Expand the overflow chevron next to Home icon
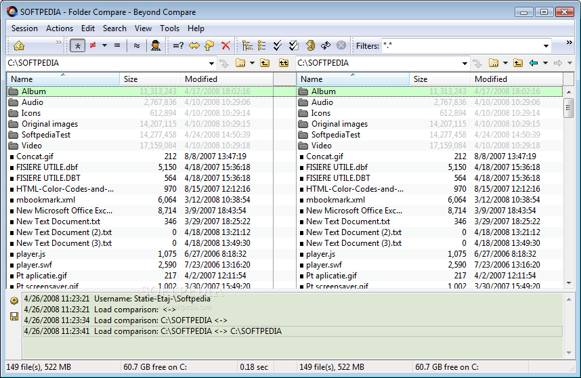The image size is (581, 378). point(58,43)
